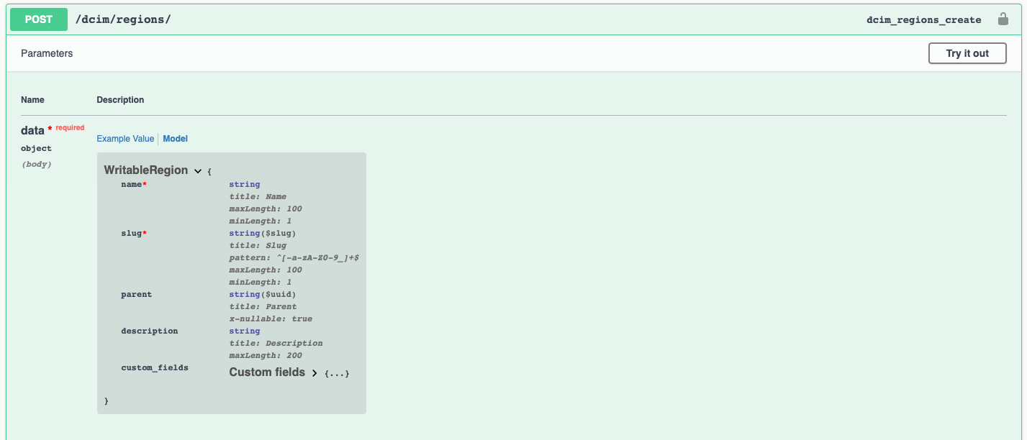Screen dimensions: 1027x440
Task: Expand the Custom fields object
Action: pos(315,372)
